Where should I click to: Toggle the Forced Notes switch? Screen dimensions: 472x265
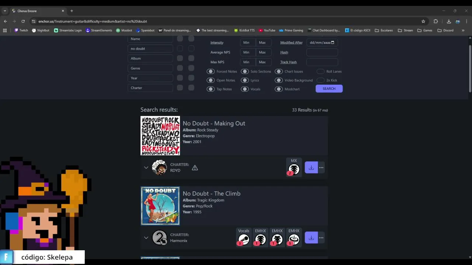click(211, 71)
